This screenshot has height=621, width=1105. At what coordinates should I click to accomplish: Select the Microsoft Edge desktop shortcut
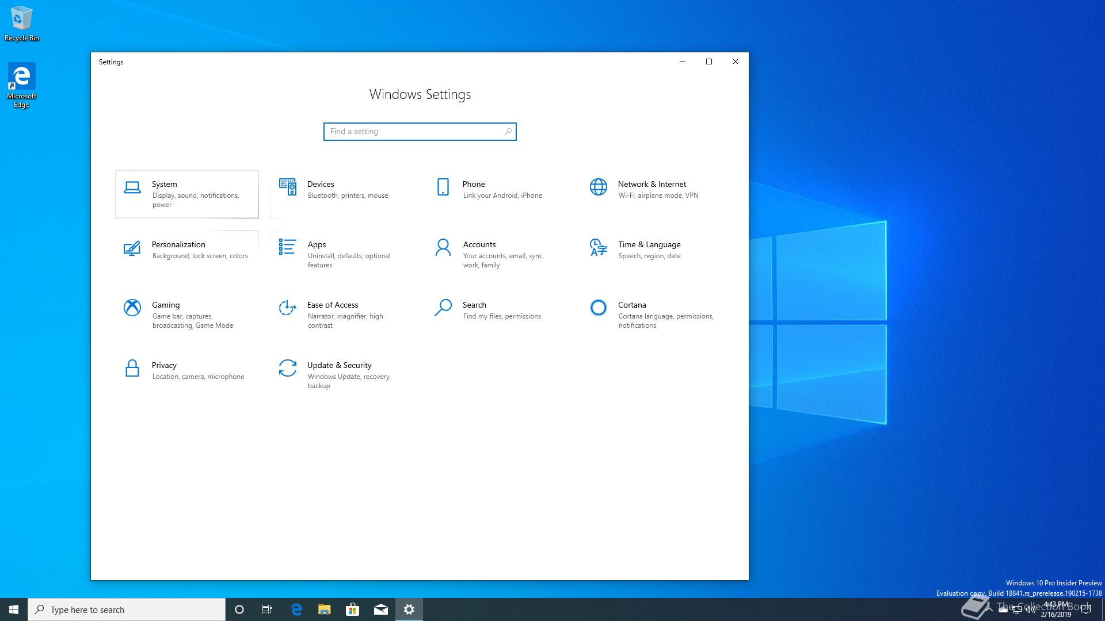click(x=22, y=86)
